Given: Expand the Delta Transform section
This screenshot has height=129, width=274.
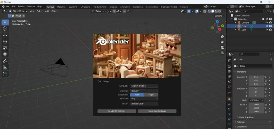Looking at the screenshot, I should (247, 117).
